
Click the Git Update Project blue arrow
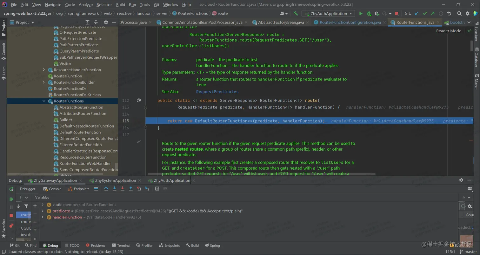pos(416,14)
